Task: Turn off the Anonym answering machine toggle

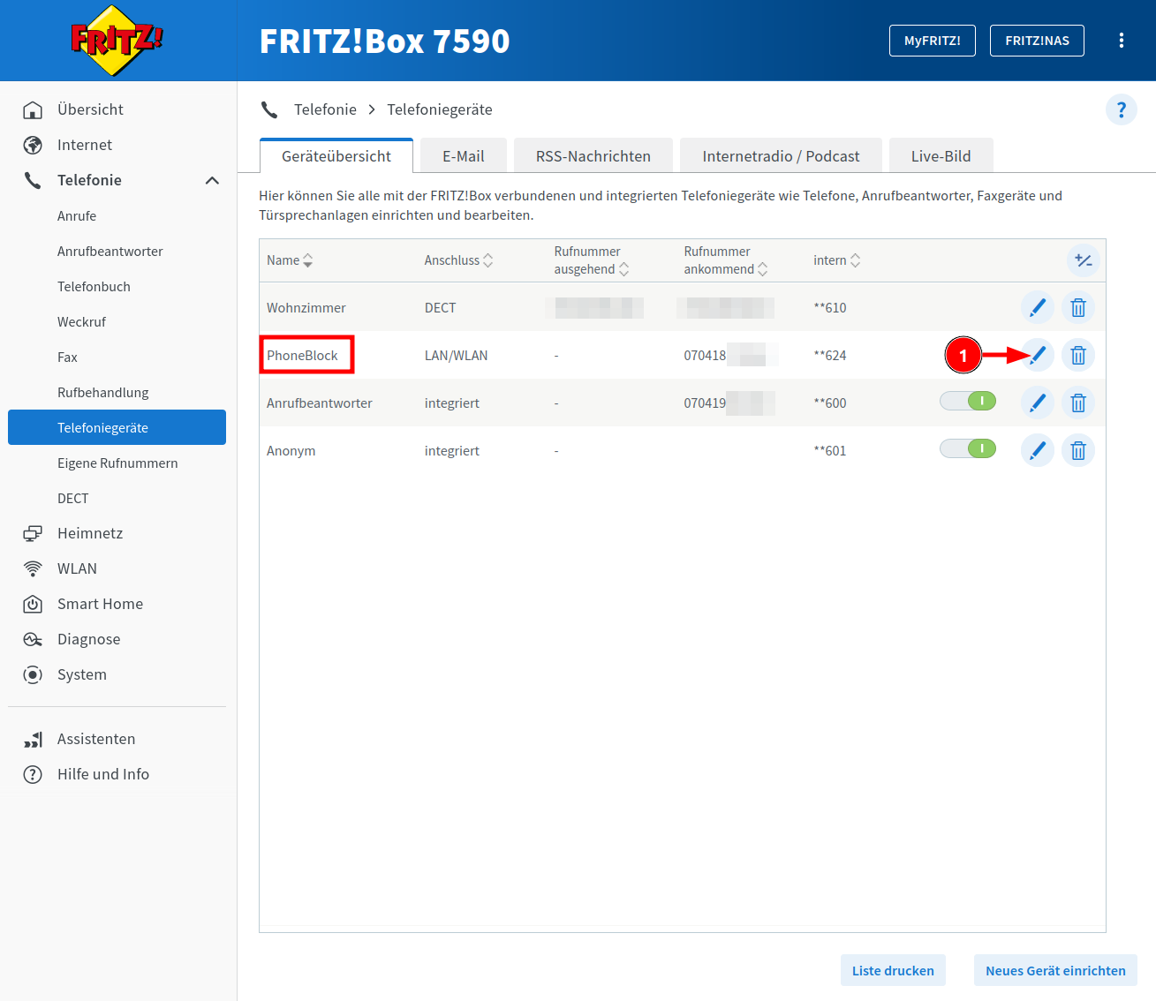Action: point(968,449)
